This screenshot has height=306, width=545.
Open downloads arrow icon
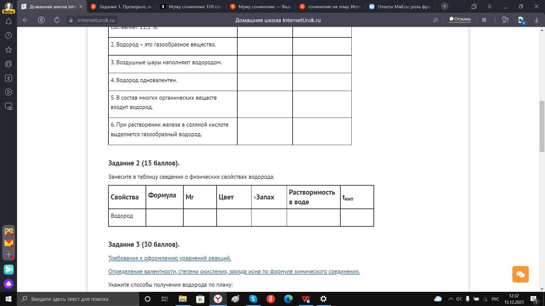pos(536,20)
